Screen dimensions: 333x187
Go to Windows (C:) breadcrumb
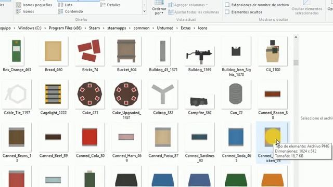[30, 28]
